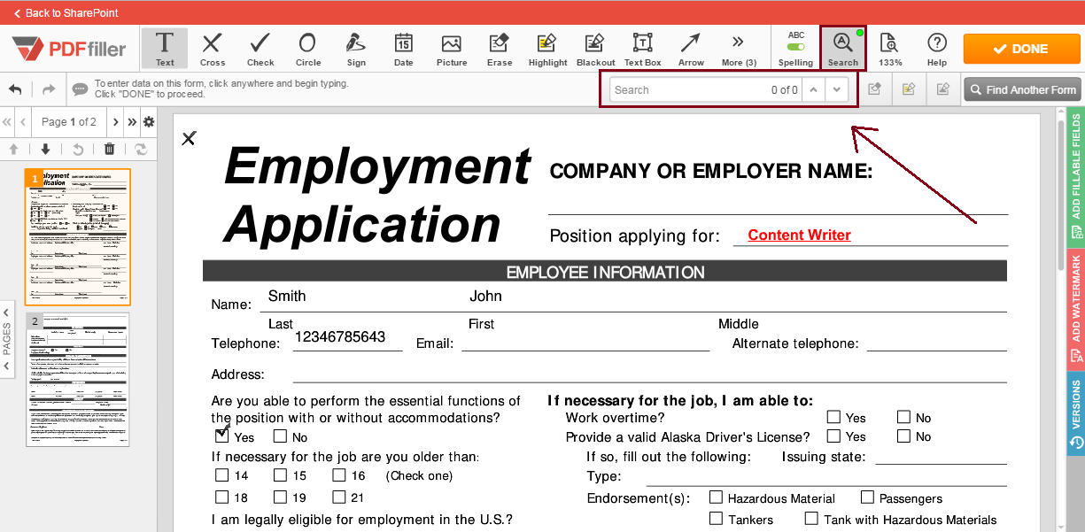Click the first name John

point(485,296)
